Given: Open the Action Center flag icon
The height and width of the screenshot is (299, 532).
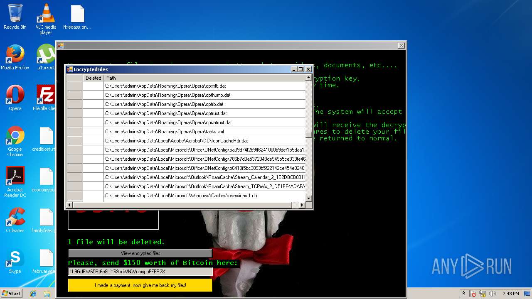Looking at the screenshot, I should [473, 294].
